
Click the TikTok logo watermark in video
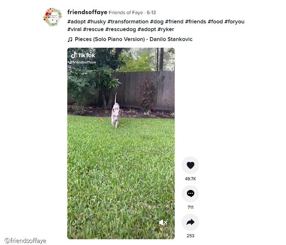pos(83,55)
